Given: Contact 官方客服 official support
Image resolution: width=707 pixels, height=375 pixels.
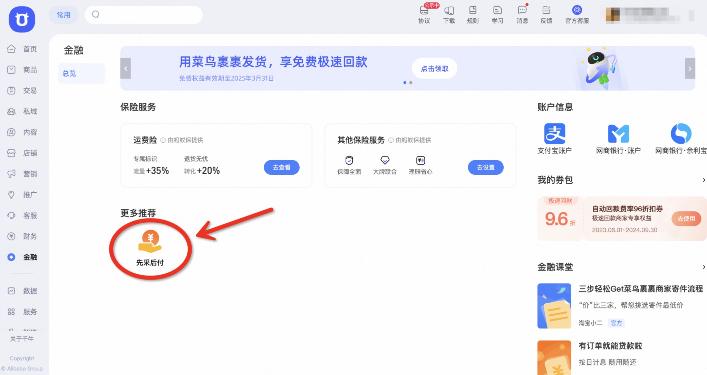Looking at the screenshot, I should click(577, 14).
